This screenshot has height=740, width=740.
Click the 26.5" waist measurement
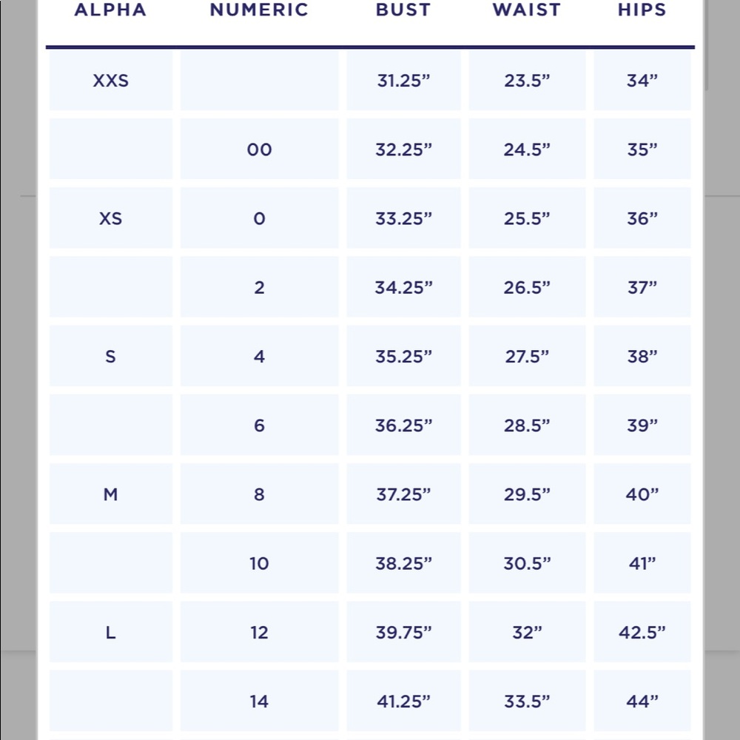527,287
